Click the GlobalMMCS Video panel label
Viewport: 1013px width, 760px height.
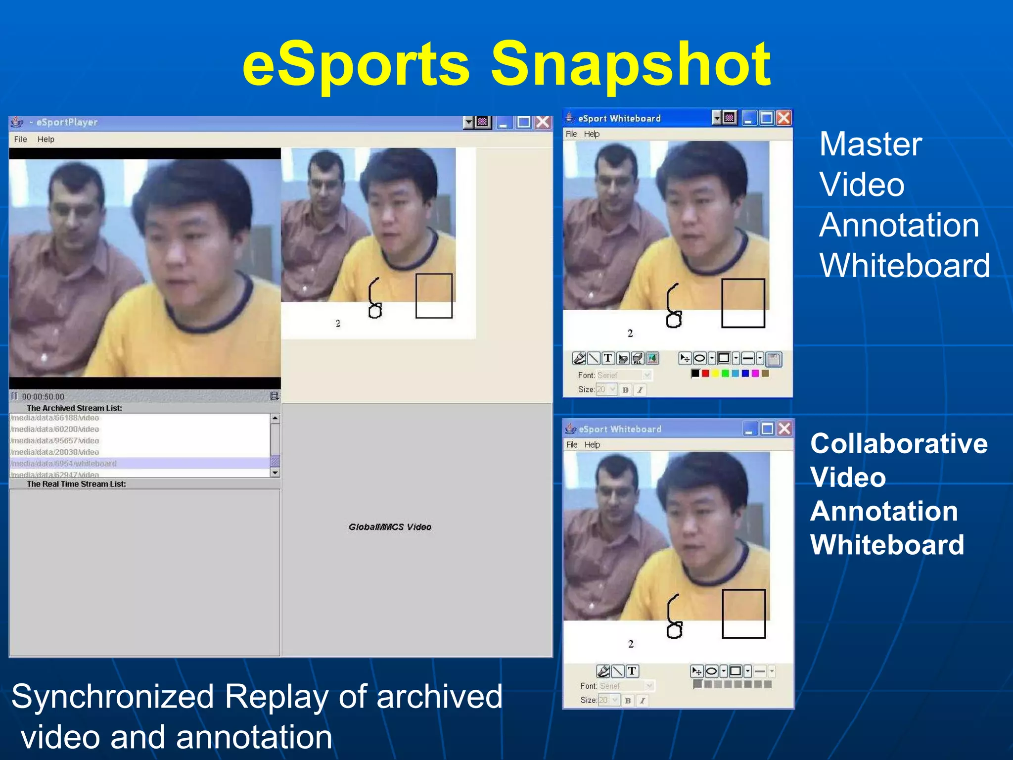click(390, 527)
